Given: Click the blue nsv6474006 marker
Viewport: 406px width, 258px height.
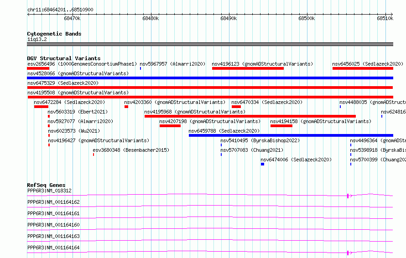Looking at the screenshot, I should (x=263, y=164).
